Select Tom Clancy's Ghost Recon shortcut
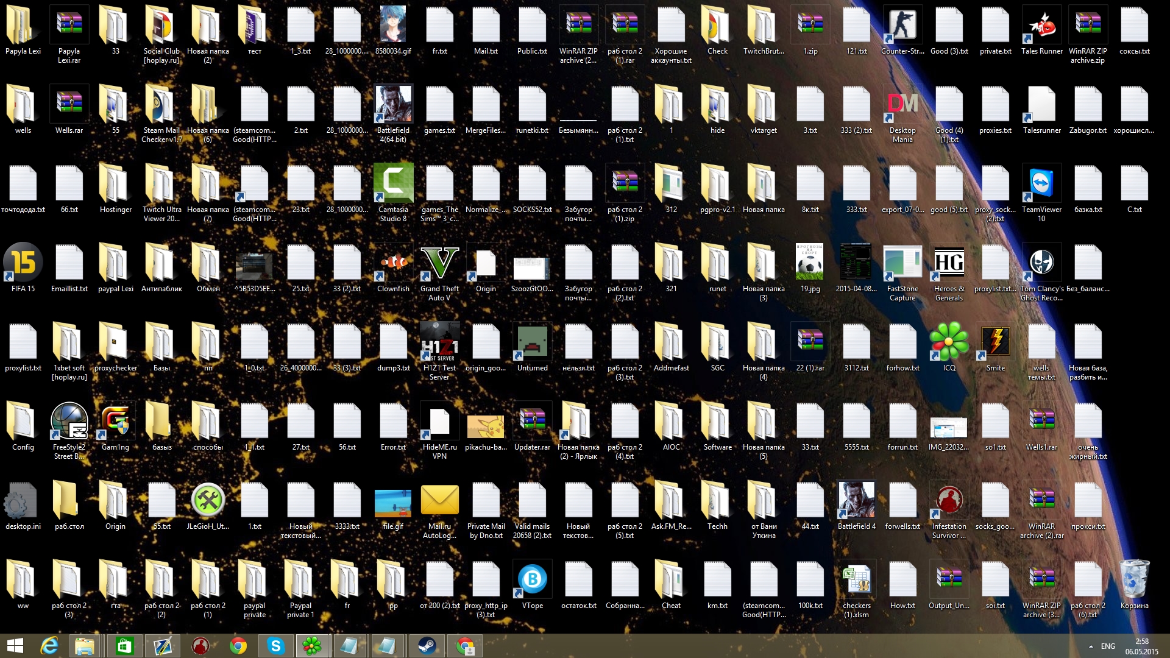This screenshot has width=1170, height=658. pyautogui.click(x=1042, y=263)
